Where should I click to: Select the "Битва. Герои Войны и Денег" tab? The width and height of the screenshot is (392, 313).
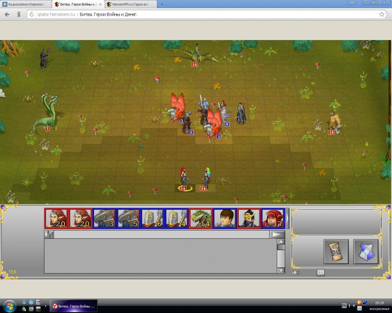point(78,4)
